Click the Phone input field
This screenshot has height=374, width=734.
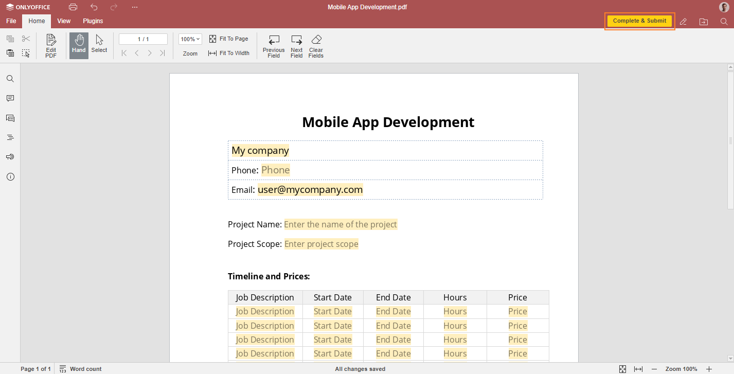(275, 170)
